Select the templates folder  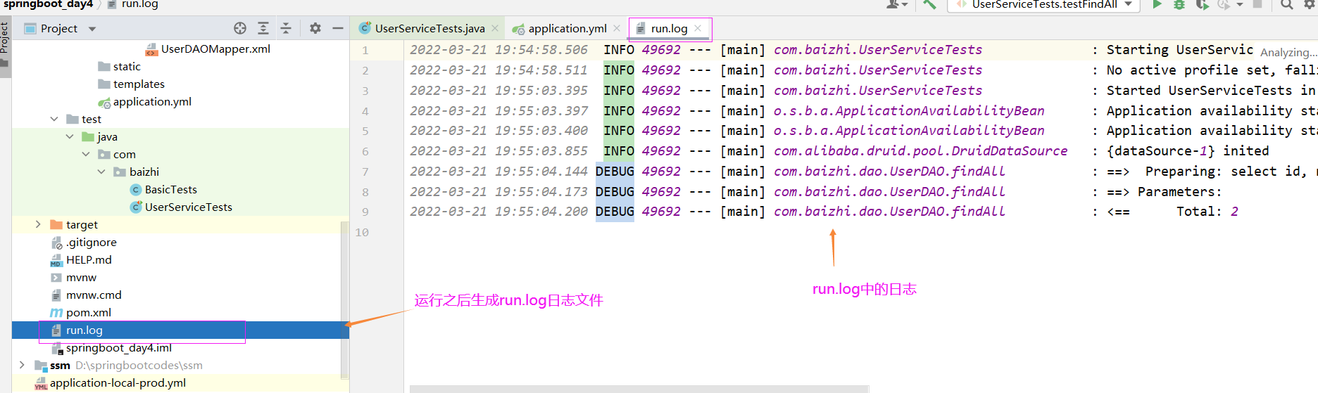(x=131, y=84)
